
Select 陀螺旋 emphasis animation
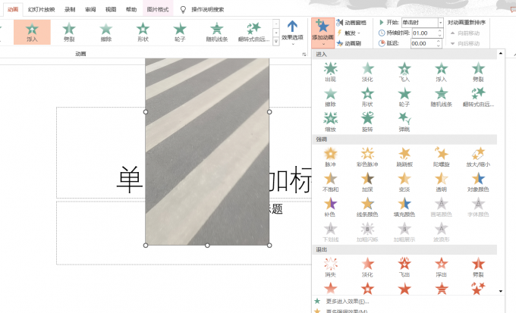[x=441, y=157]
